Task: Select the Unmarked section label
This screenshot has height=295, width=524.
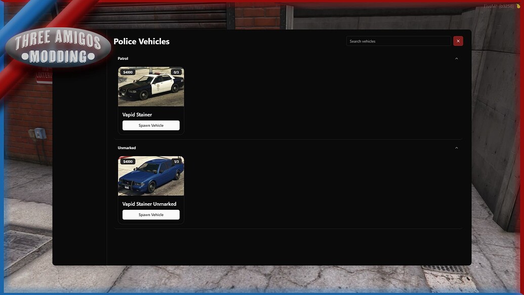Action: (x=127, y=147)
